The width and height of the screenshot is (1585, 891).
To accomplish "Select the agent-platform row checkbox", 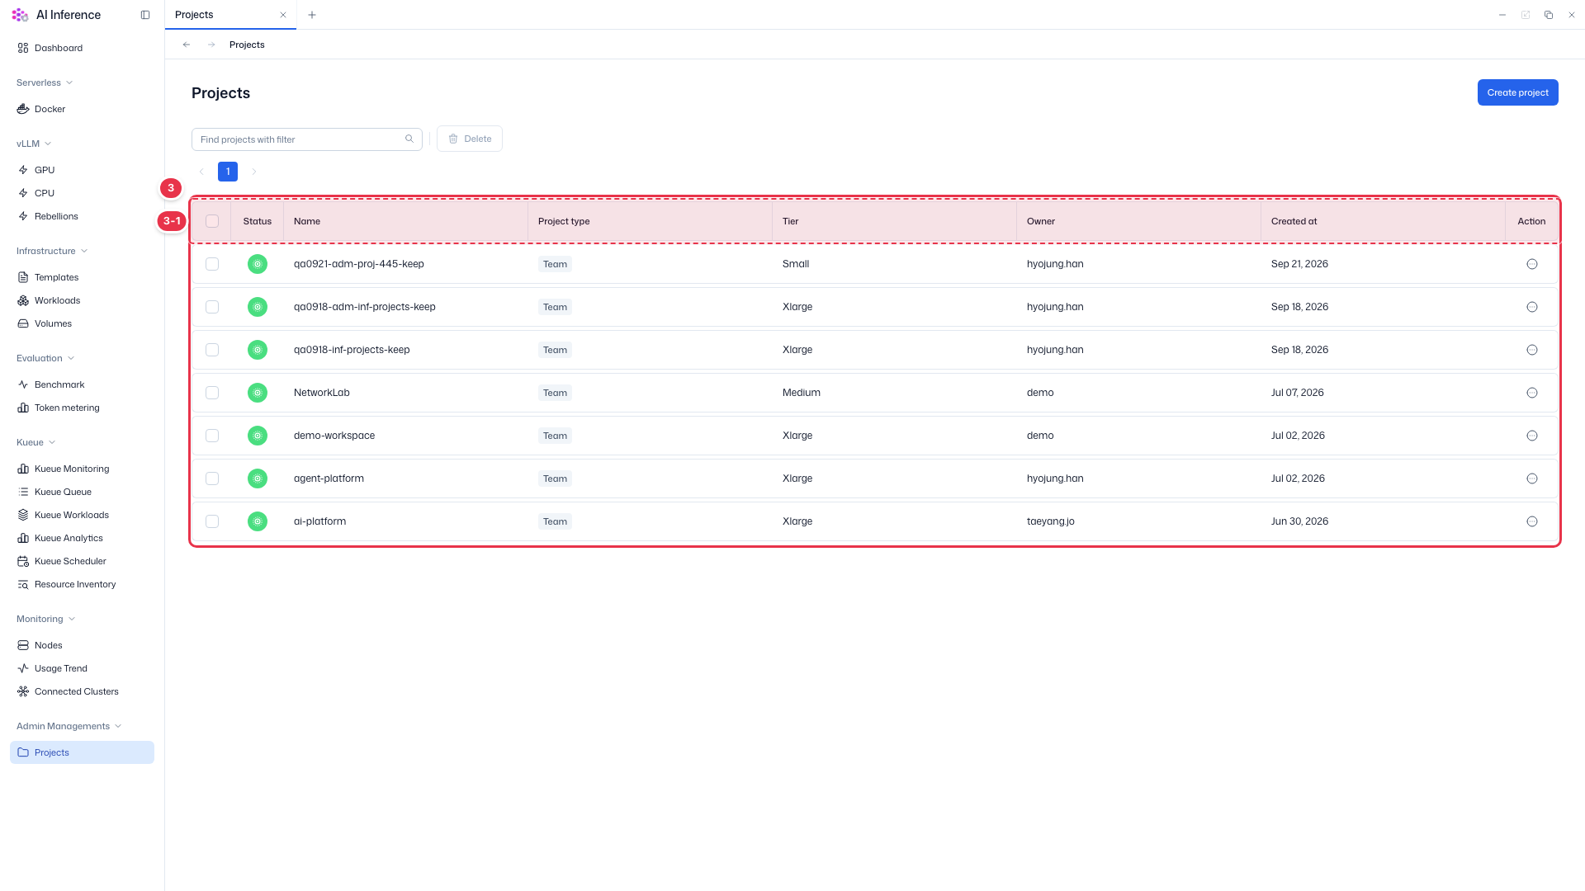I will pos(212,478).
